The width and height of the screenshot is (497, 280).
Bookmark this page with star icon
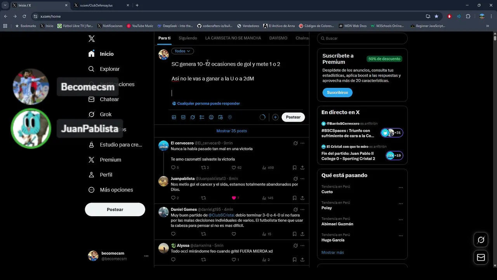pos(436,16)
